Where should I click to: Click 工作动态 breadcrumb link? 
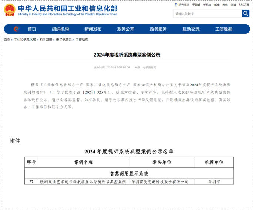[x=82, y=40]
